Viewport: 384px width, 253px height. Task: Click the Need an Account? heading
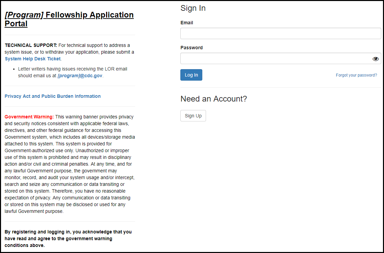pyautogui.click(x=214, y=99)
